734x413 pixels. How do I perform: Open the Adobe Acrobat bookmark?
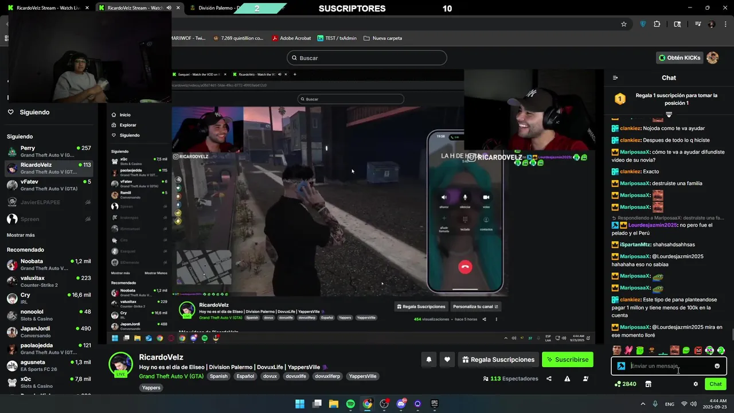[x=291, y=38]
